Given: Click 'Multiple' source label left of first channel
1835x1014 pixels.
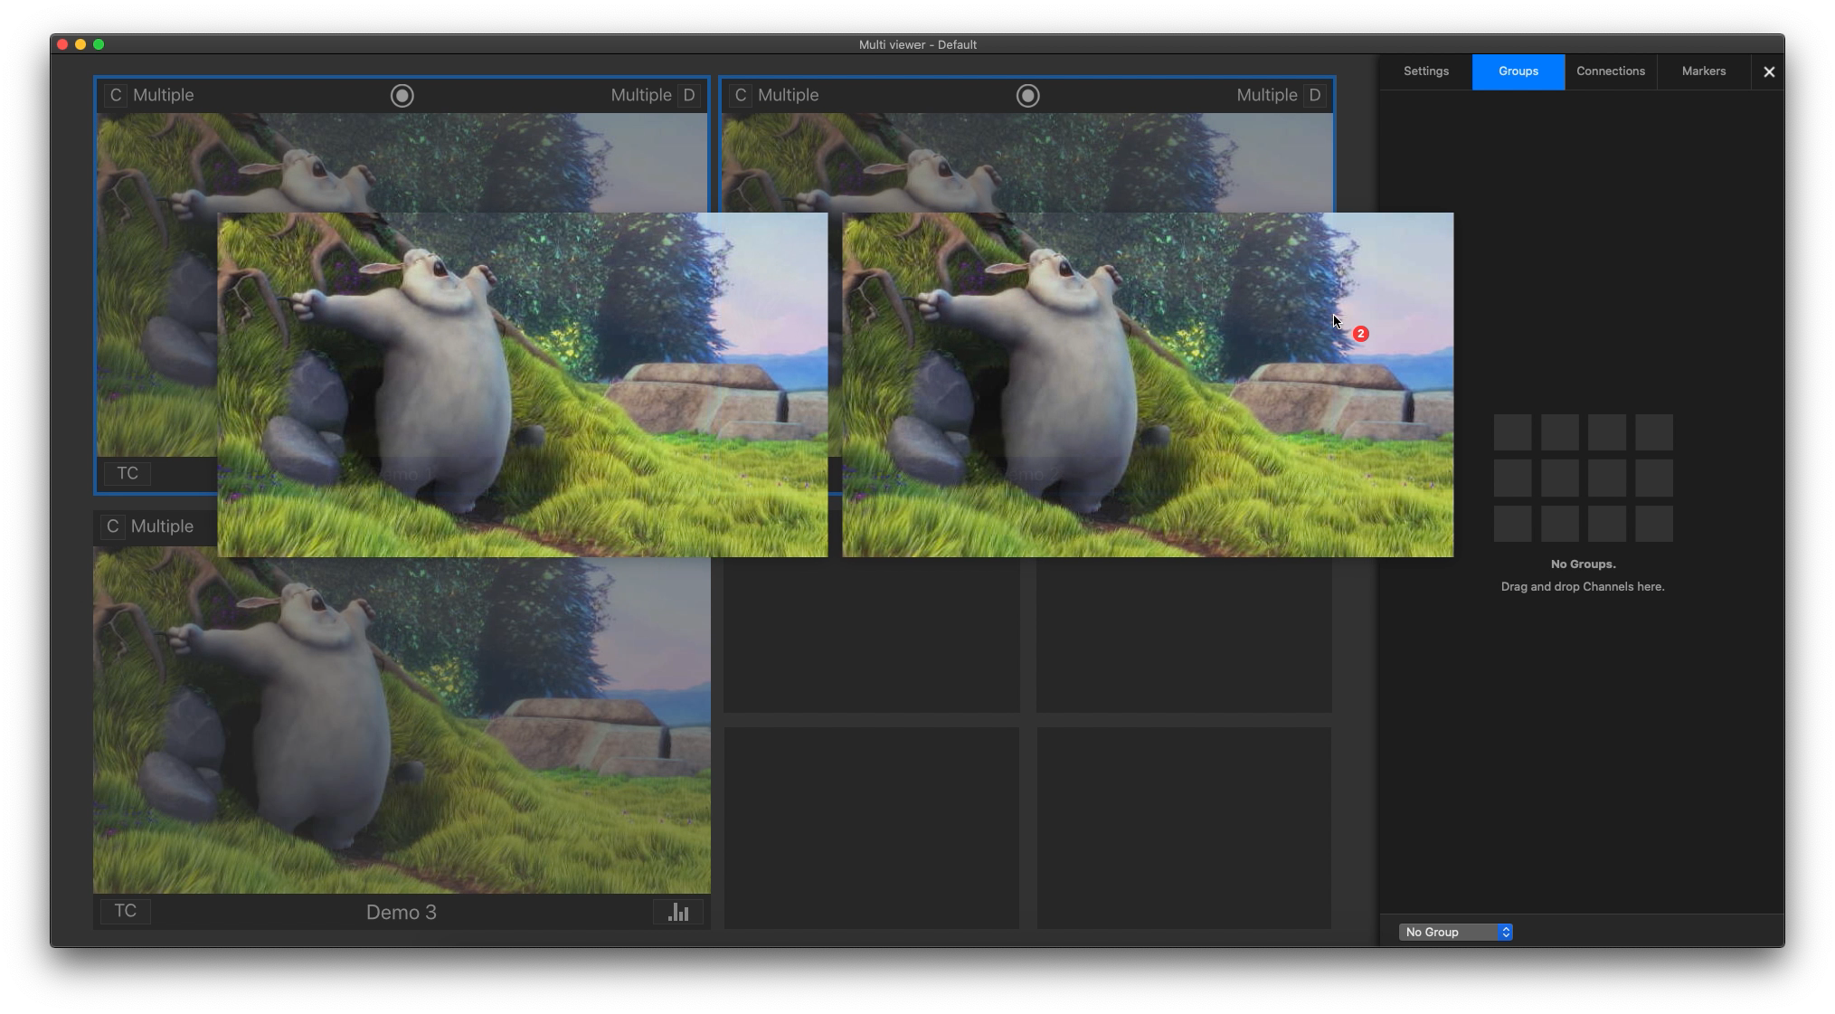Looking at the screenshot, I should [163, 95].
